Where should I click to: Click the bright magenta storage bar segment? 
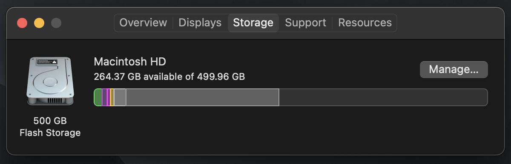click(x=109, y=97)
